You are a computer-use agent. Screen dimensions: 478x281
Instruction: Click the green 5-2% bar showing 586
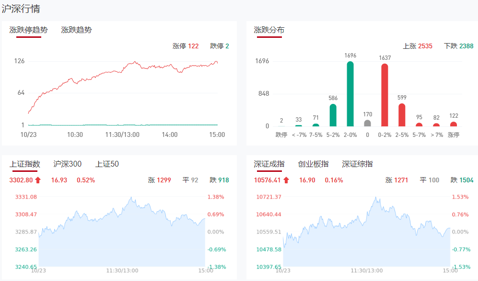pyautogui.click(x=333, y=115)
